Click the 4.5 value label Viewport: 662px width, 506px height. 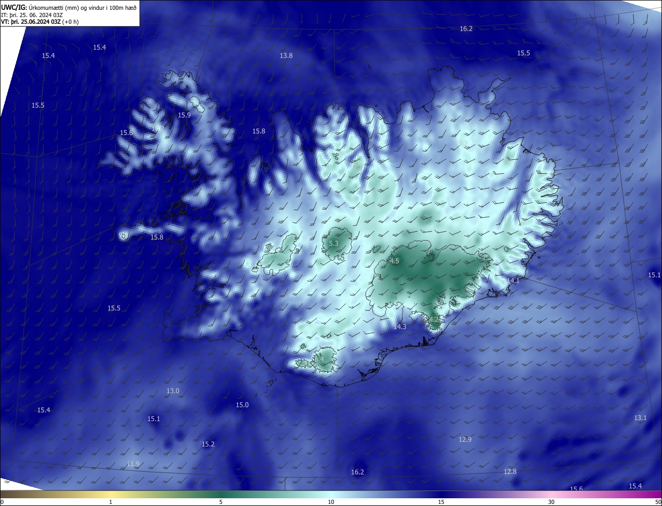coord(395,261)
